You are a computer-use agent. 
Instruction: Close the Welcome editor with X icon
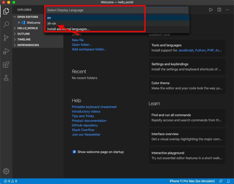tap(19, 23)
